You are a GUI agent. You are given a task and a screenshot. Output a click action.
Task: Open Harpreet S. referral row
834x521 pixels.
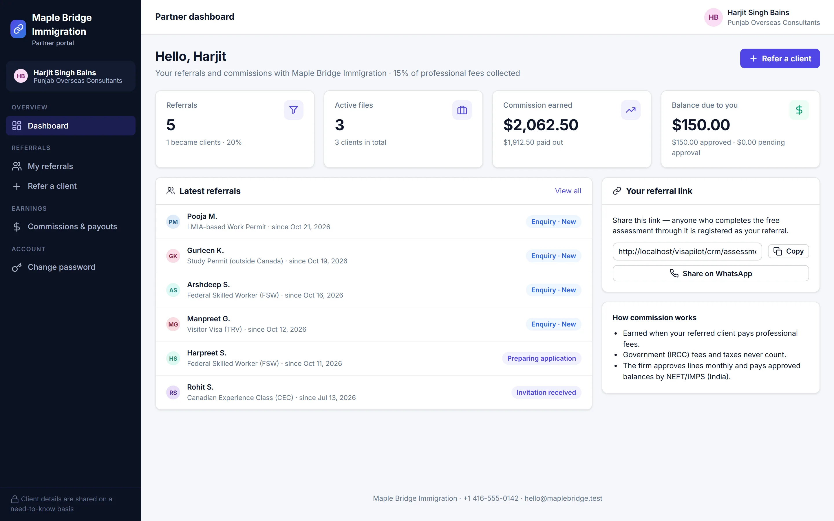(x=374, y=358)
